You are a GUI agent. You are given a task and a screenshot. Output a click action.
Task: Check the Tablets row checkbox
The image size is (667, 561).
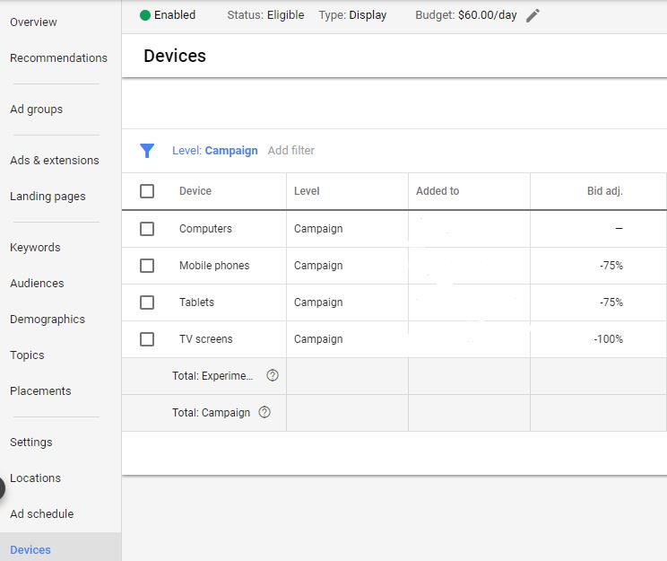(x=147, y=302)
